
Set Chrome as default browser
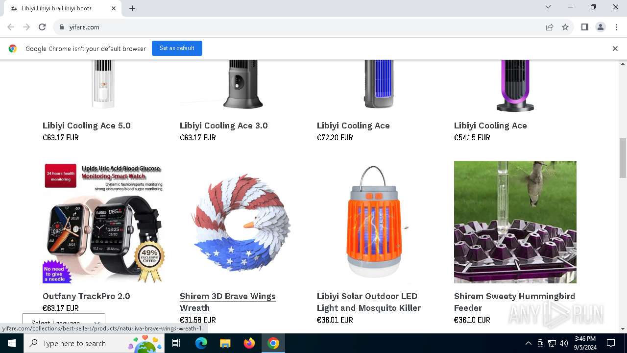pyautogui.click(x=177, y=48)
